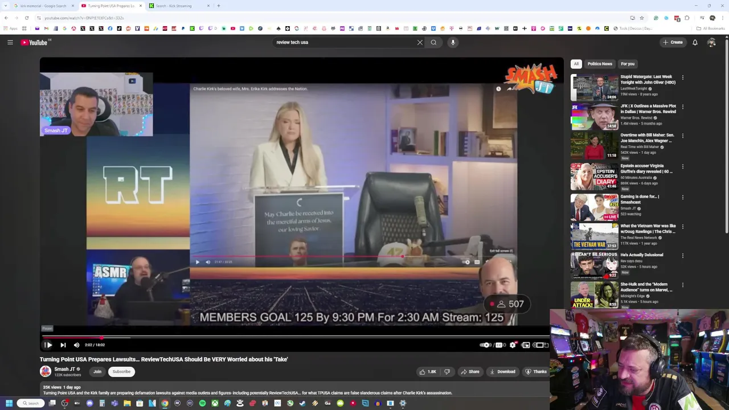The height and width of the screenshot is (410, 729).
Task: Open the Smash JT channel name link
Action: [64, 369]
